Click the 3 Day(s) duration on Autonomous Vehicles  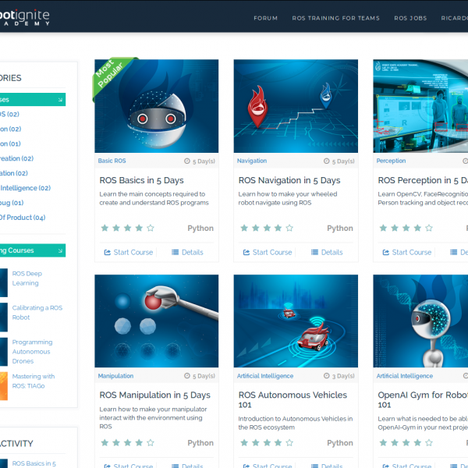343,376
